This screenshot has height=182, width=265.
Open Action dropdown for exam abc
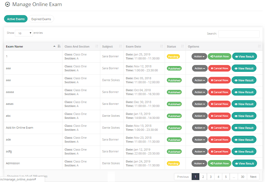(x=200, y=116)
